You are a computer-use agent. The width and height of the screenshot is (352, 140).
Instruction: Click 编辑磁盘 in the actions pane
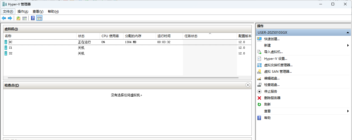click(x=272, y=78)
